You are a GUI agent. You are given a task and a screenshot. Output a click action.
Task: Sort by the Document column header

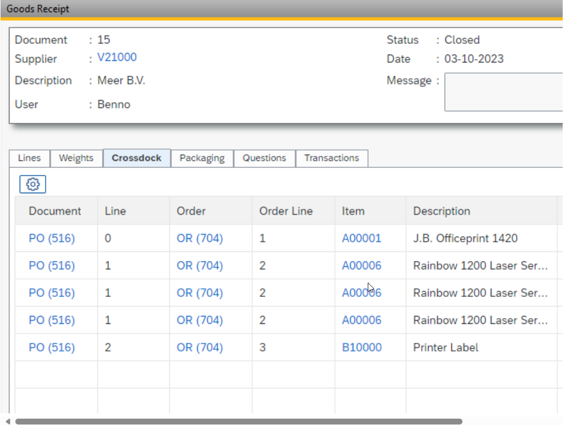pyautogui.click(x=55, y=211)
